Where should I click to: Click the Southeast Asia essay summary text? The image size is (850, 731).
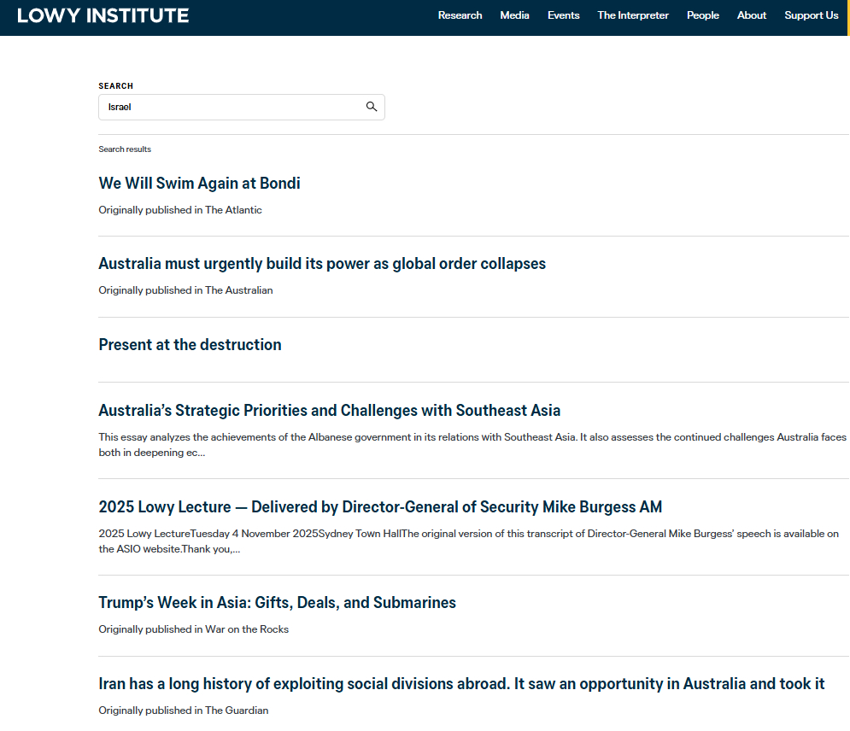click(472, 445)
